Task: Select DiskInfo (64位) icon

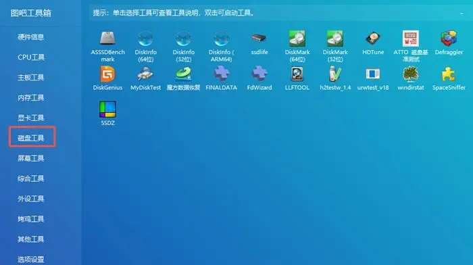Action: pos(145,39)
